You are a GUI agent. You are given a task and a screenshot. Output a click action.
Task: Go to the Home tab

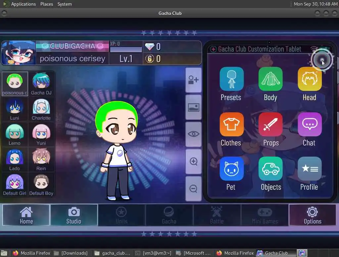[26, 215]
